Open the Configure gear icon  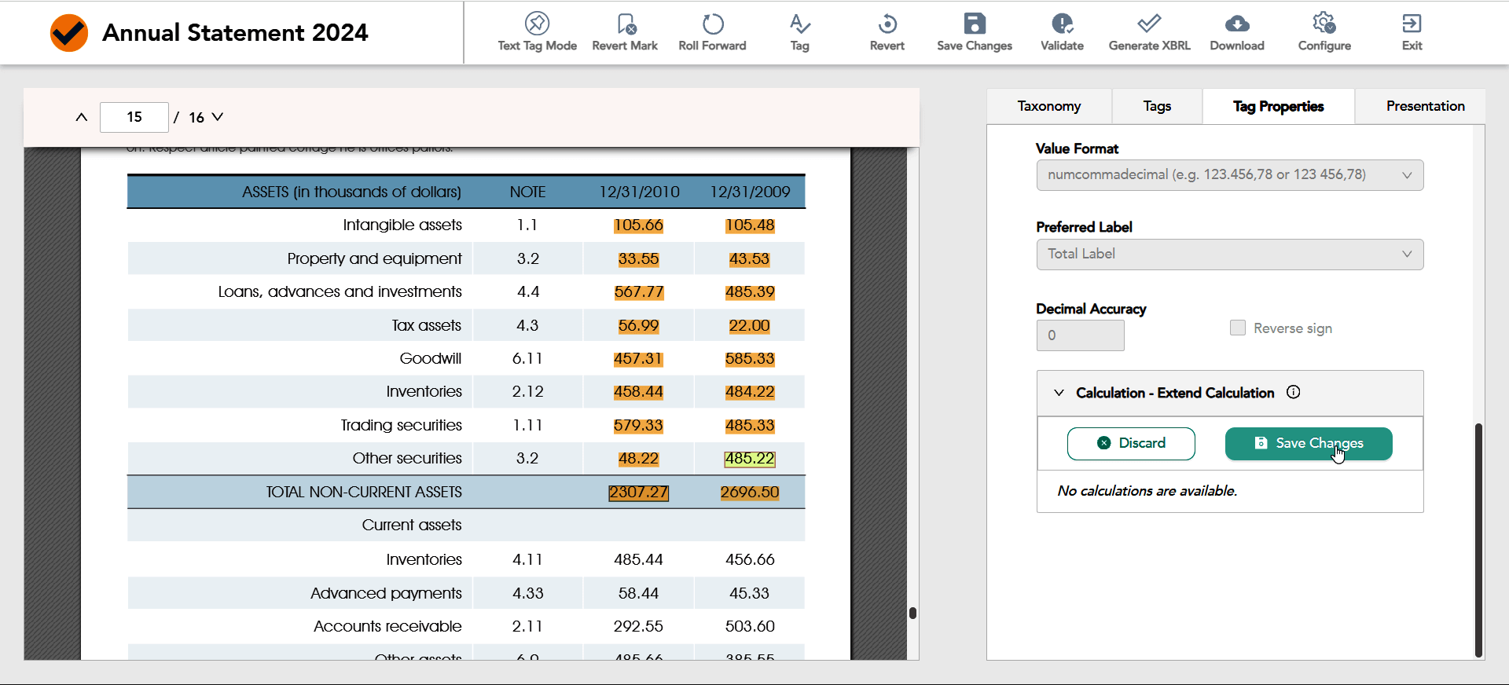click(1324, 24)
